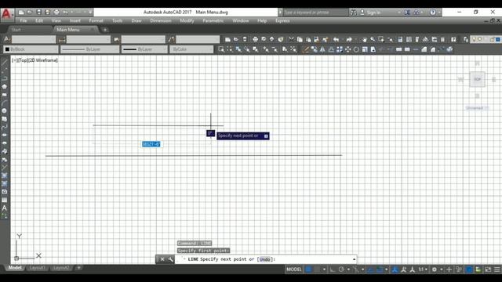Click the Plot printer icon in quick access toolbar
This screenshot has height=282, width=502.
click(56, 13)
